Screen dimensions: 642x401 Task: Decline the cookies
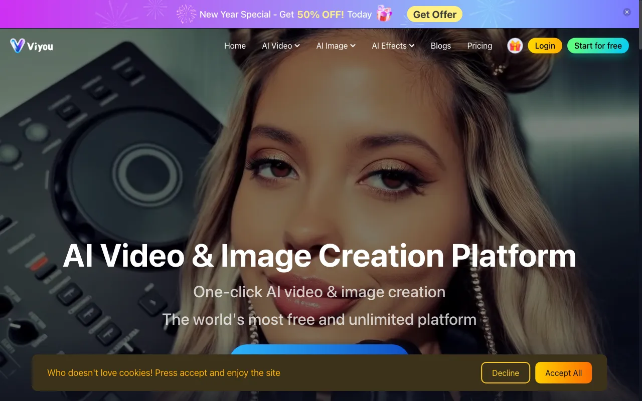(x=506, y=373)
